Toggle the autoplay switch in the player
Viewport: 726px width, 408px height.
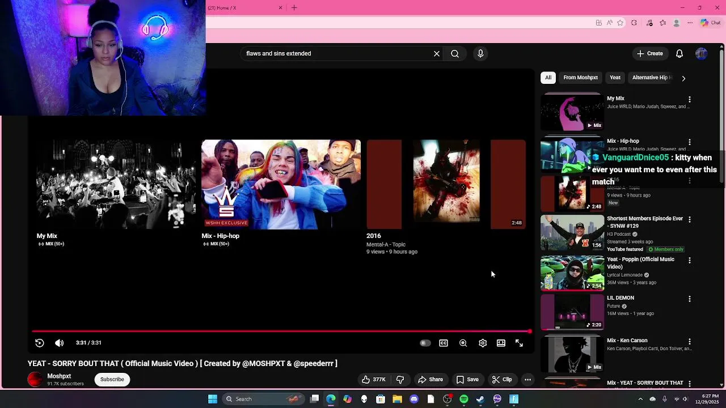point(425,343)
